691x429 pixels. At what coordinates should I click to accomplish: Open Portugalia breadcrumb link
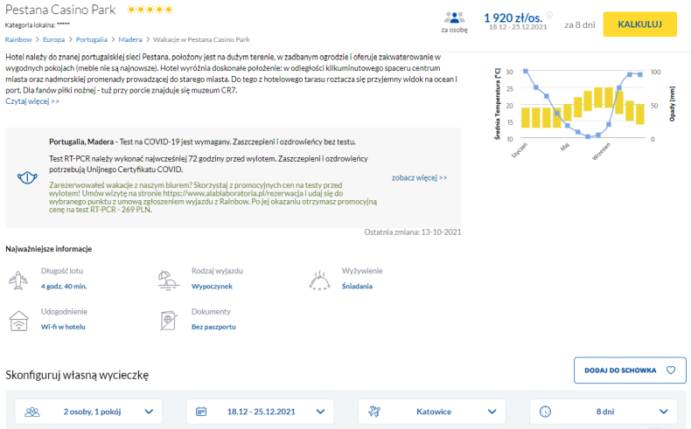92,39
